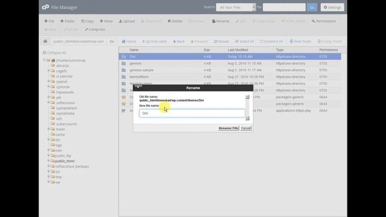Click the Rename dialog scrollbar up arrow

click(x=247, y=97)
